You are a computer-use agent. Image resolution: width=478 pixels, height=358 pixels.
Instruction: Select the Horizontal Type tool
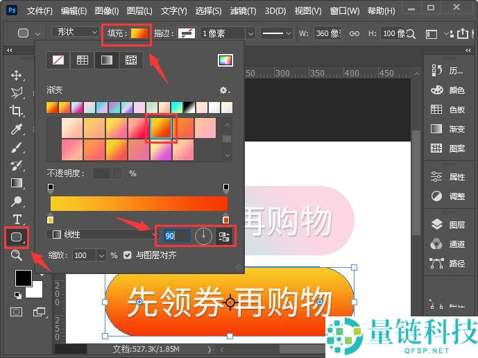17,219
